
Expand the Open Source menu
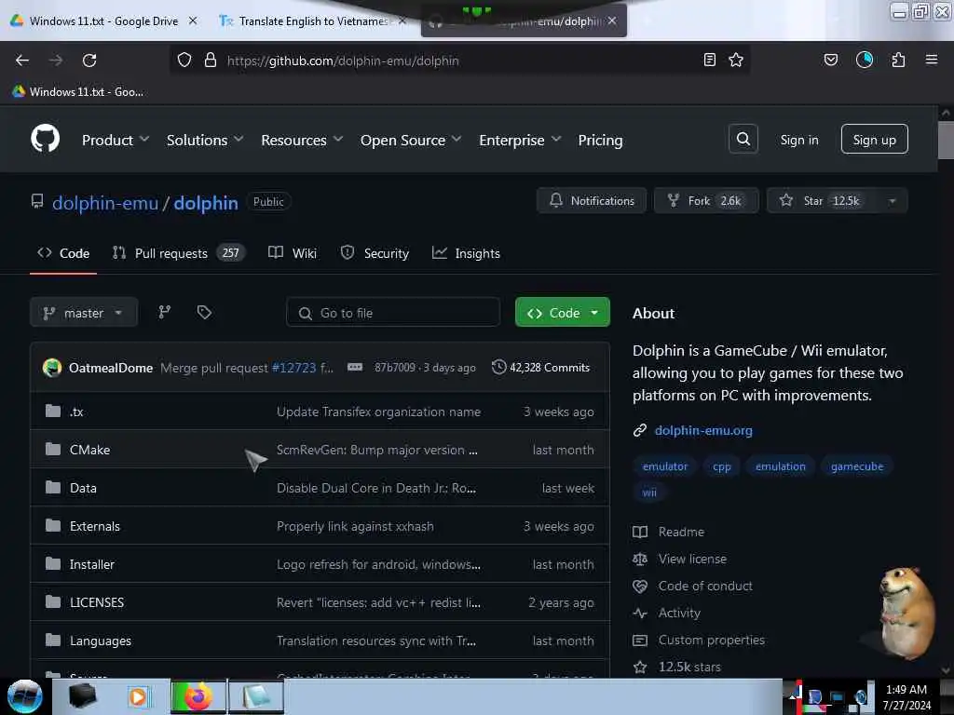point(411,140)
